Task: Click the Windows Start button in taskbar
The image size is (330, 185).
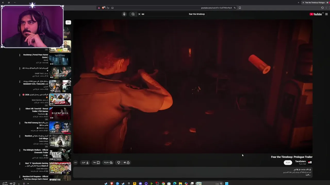Action: 227,183
